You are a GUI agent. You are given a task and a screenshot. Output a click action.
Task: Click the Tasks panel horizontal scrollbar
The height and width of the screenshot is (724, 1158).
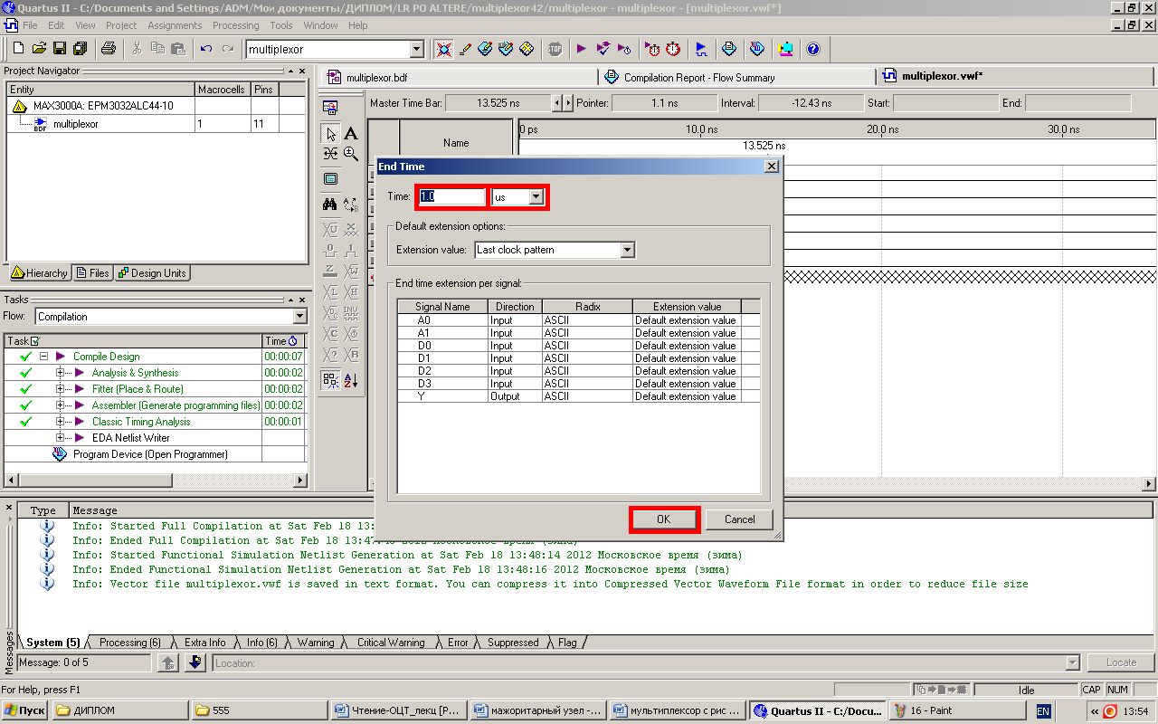click(156, 480)
